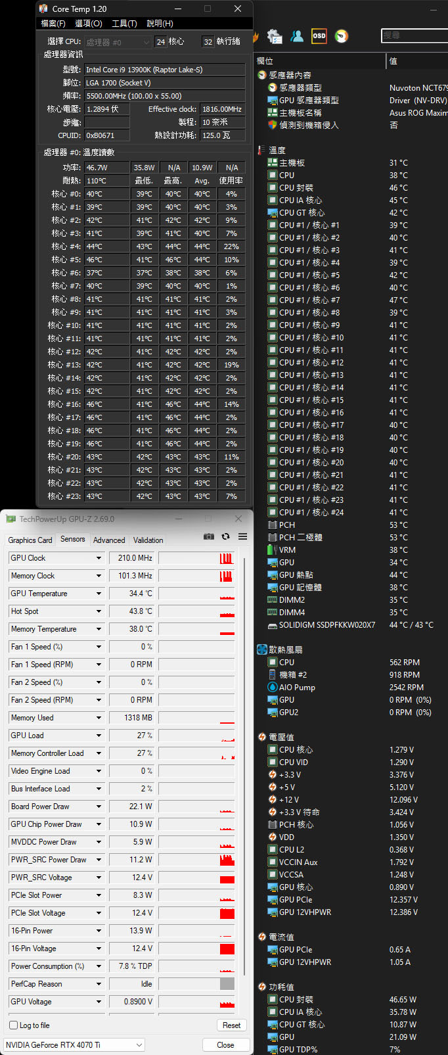Open the Memory Clock sensor dropdown
This screenshot has width=448, height=1055.
tap(99, 576)
